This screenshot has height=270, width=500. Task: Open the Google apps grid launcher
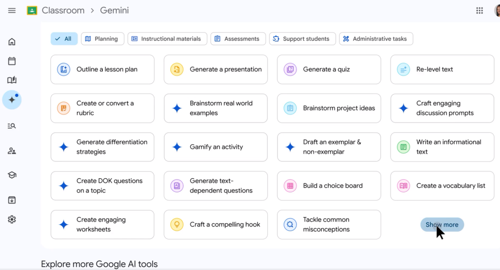point(480,11)
